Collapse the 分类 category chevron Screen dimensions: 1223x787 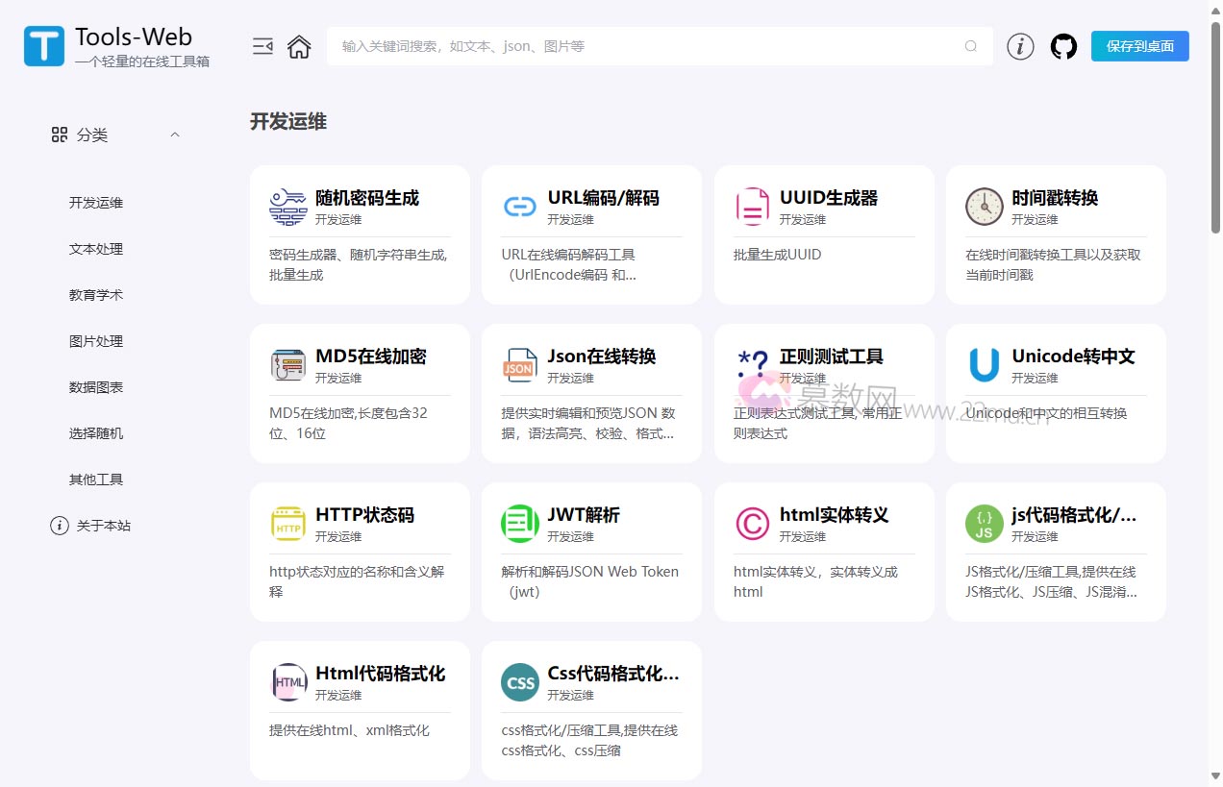pyautogui.click(x=175, y=135)
